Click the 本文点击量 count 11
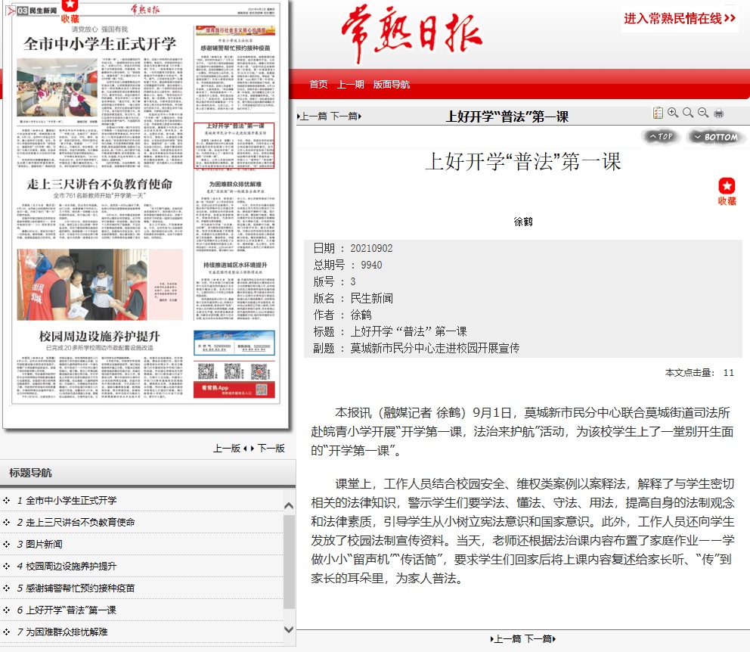The width and height of the screenshot is (750, 652). click(729, 373)
